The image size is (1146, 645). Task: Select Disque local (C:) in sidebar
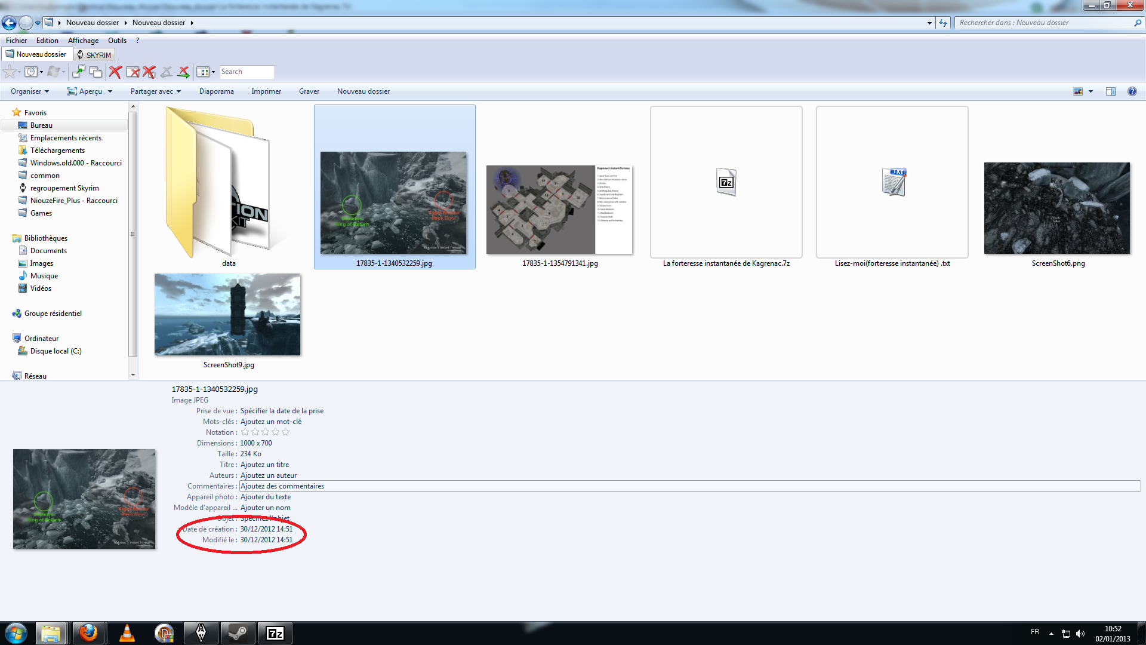tap(56, 351)
